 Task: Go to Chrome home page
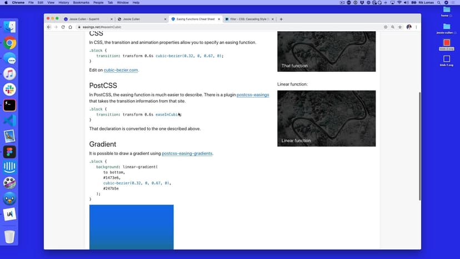coord(70,27)
